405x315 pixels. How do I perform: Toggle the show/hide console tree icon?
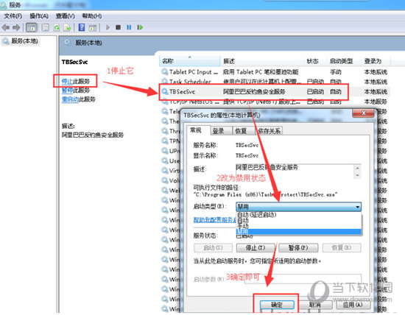click(x=32, y=27)
